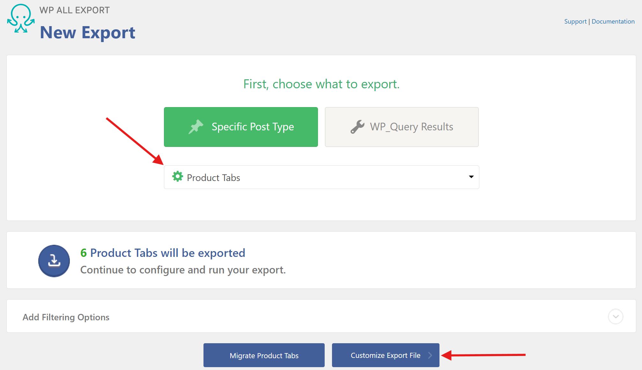Open the Documentation link
Image resolution: width=642 pixels, height=370 pixels.
coord(613,21)
